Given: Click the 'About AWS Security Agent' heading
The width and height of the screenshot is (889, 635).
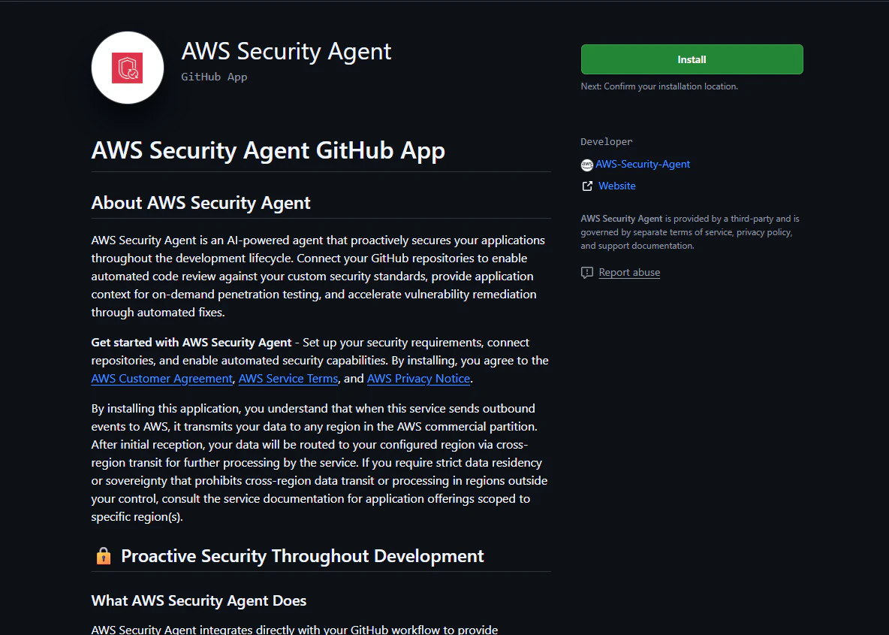Looking at the screenshot, I should (200, 203).
